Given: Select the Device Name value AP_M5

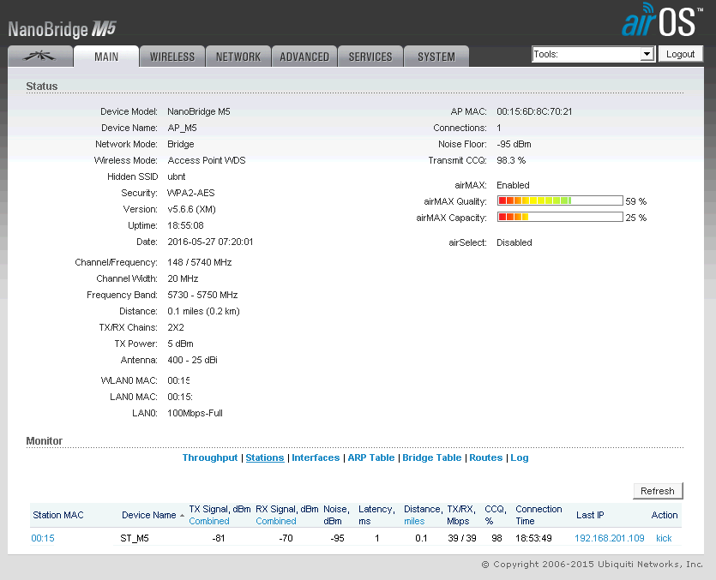Looking at the screenshot, I should click(182, 128).
